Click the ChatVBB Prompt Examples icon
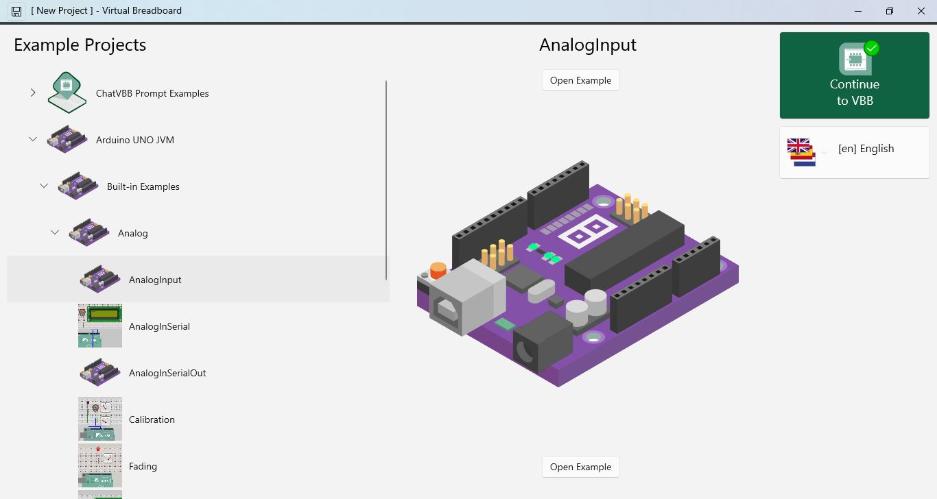The height and width of the screenshot is (499, 937). click(67, 93)
